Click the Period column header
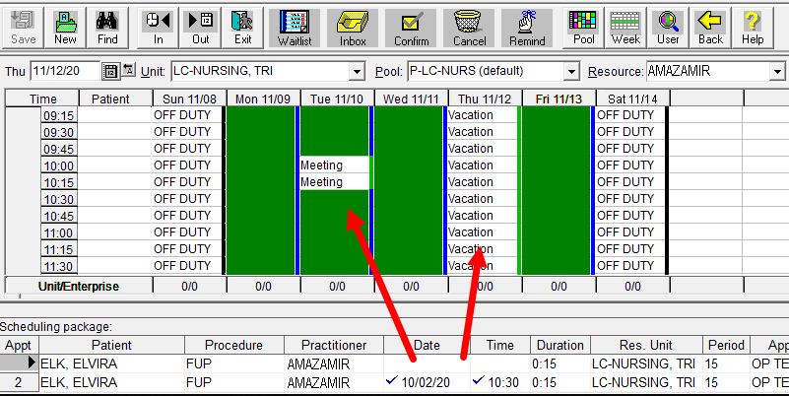The height and width of the screenshot is (396, 789). tap(726, 345)
